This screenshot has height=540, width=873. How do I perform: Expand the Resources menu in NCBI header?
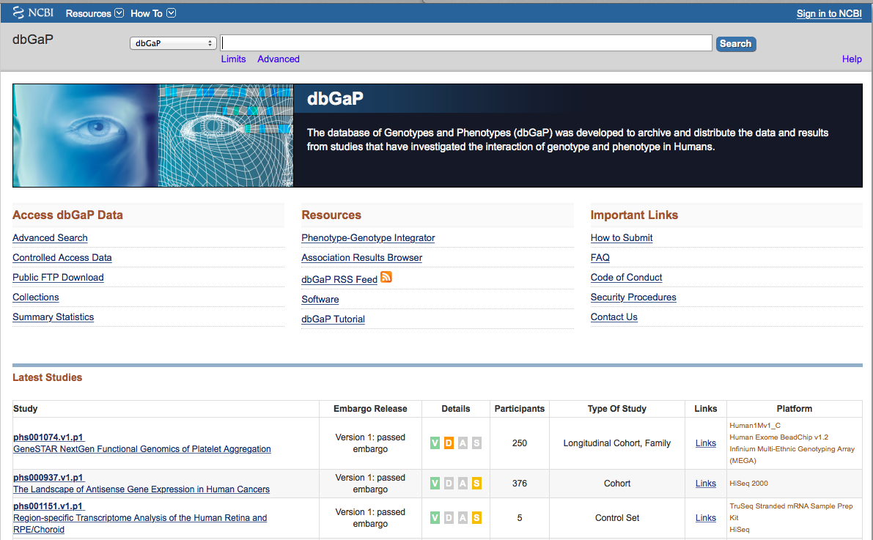(95, 13)
